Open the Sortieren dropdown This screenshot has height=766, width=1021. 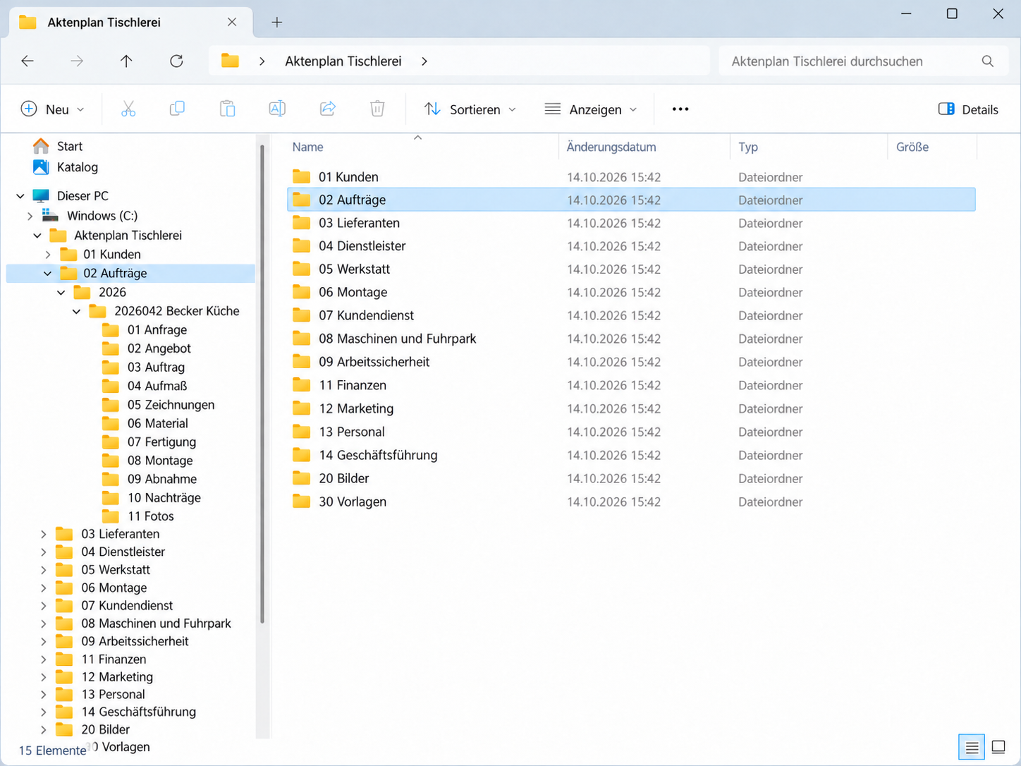click(x=470, y=109)
